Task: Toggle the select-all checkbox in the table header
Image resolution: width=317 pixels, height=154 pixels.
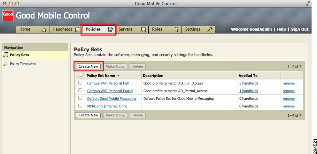Action: pyautogui.click(x=81, y=75)
